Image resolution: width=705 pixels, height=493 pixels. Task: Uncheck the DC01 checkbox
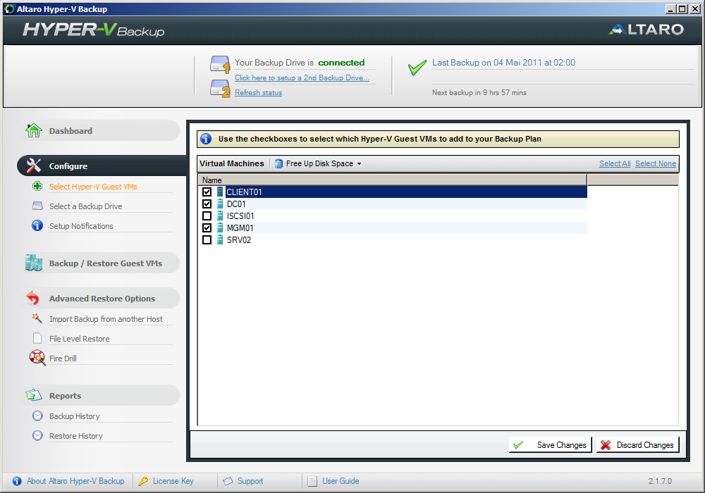pos(207,204)
